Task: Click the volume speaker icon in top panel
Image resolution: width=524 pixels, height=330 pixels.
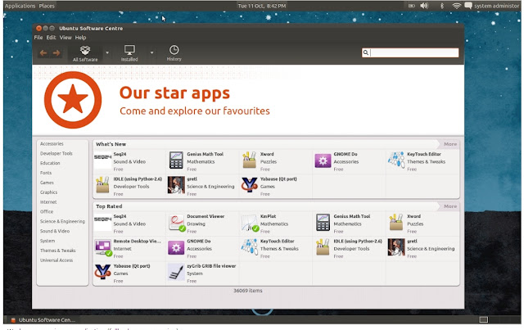Action: pyautogui.click(x=424, y=6)
